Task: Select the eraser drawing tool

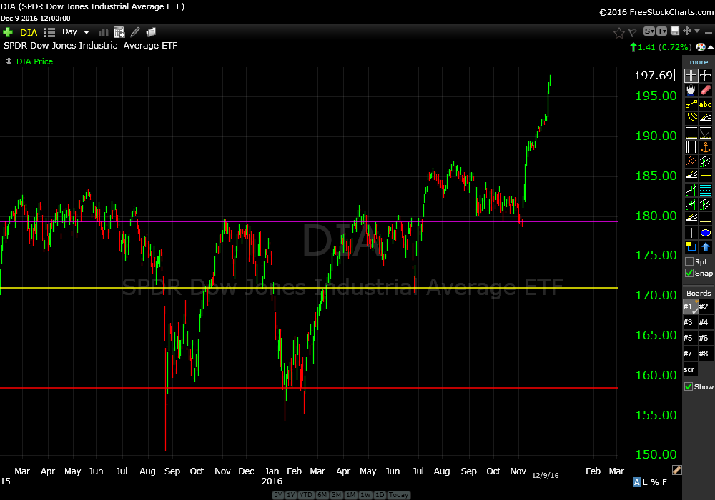Action: 706,90
